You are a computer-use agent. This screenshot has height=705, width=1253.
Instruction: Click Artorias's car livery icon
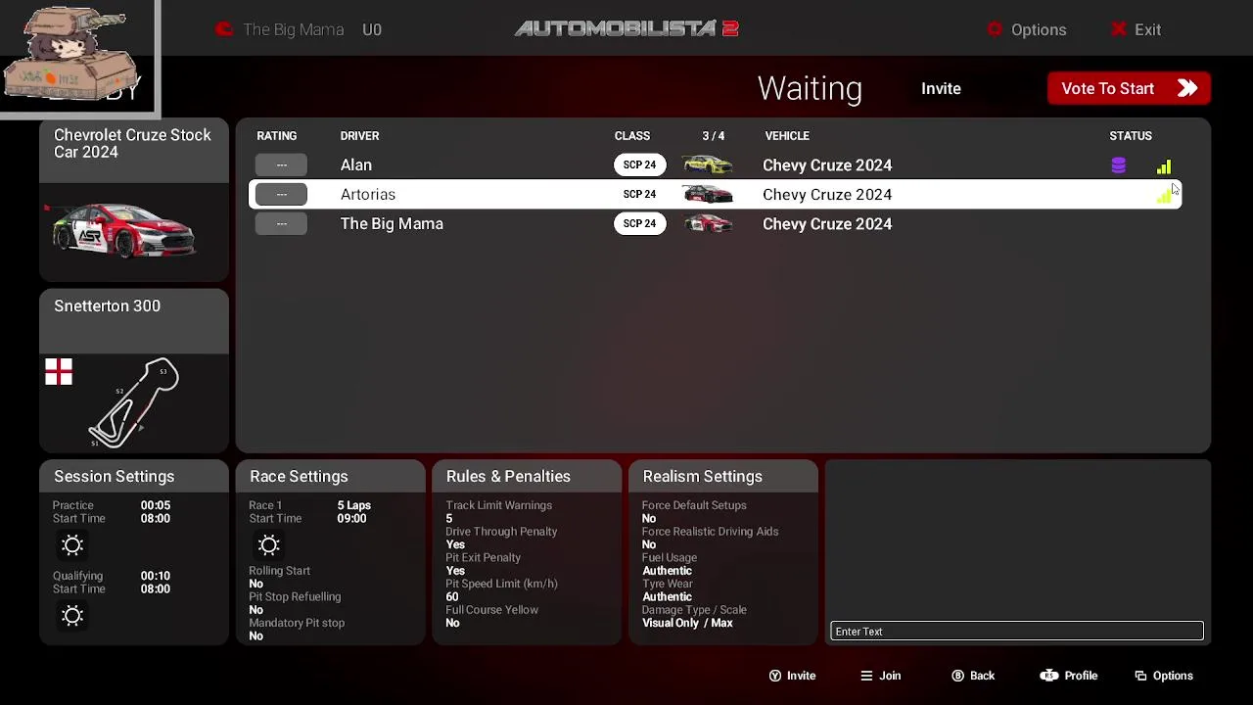(x=708, y=194)
